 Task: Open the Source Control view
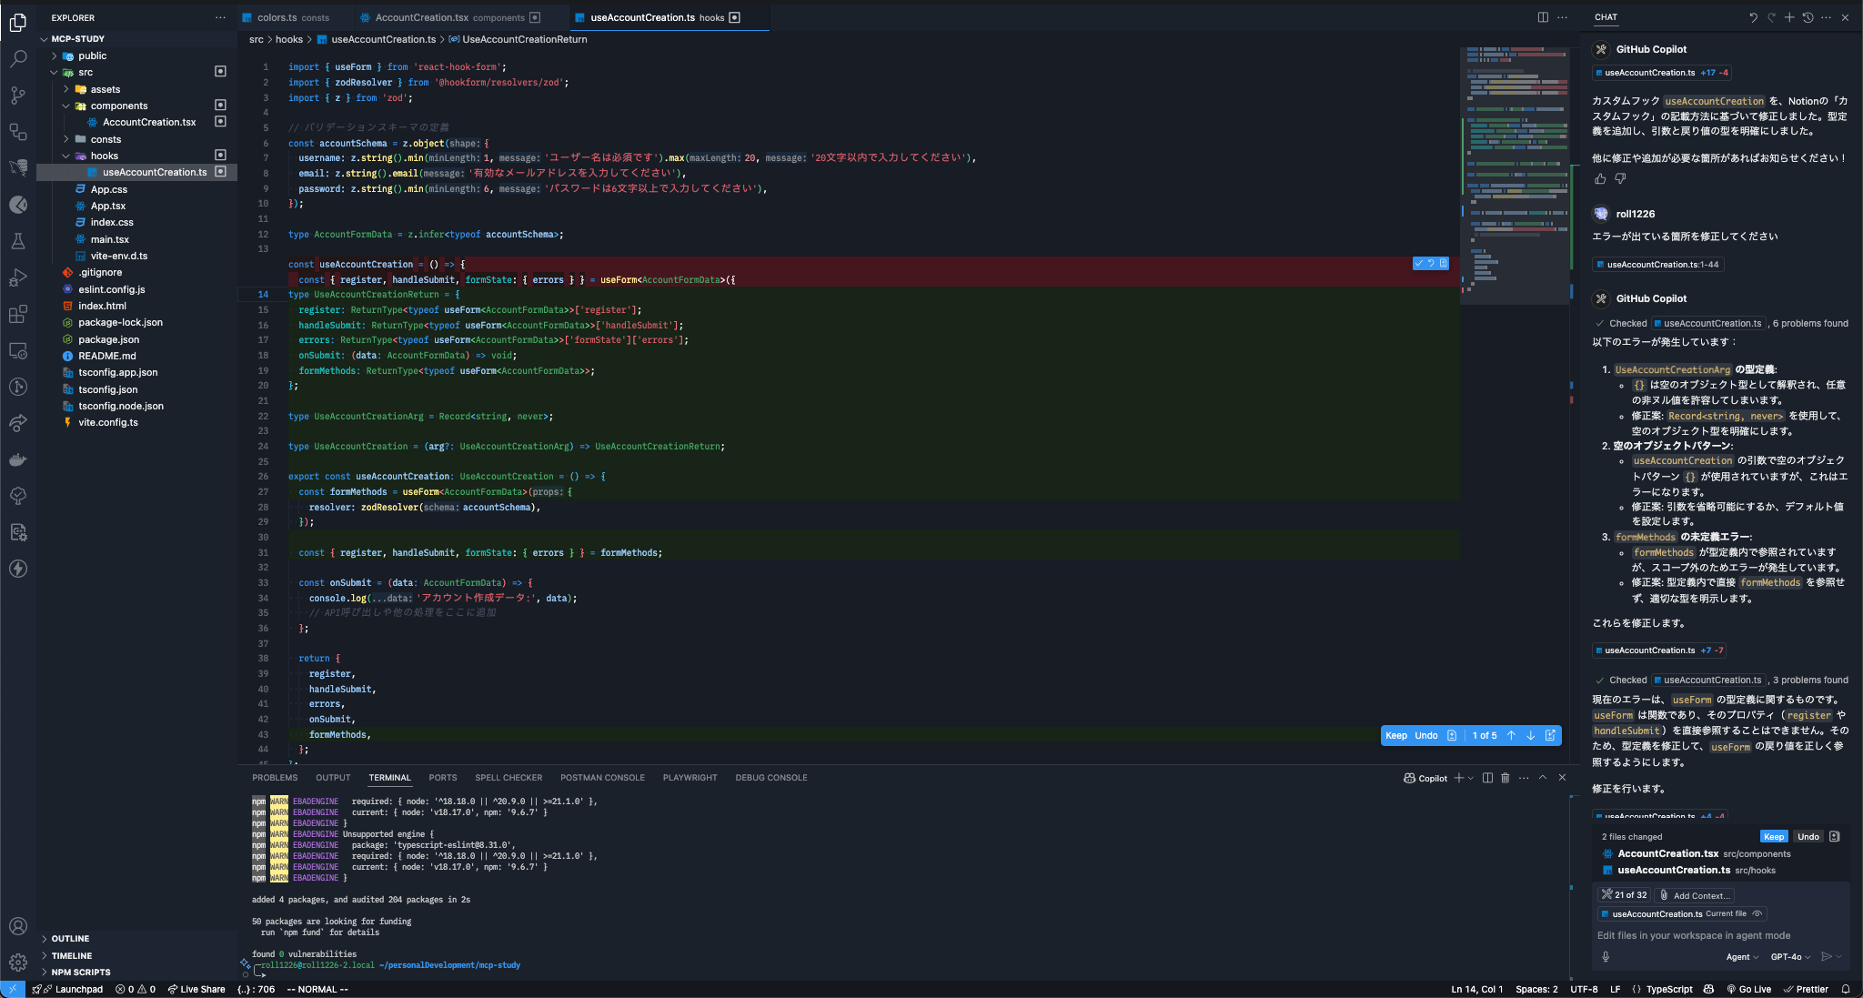pyautogui.click(x=18, y=95)
